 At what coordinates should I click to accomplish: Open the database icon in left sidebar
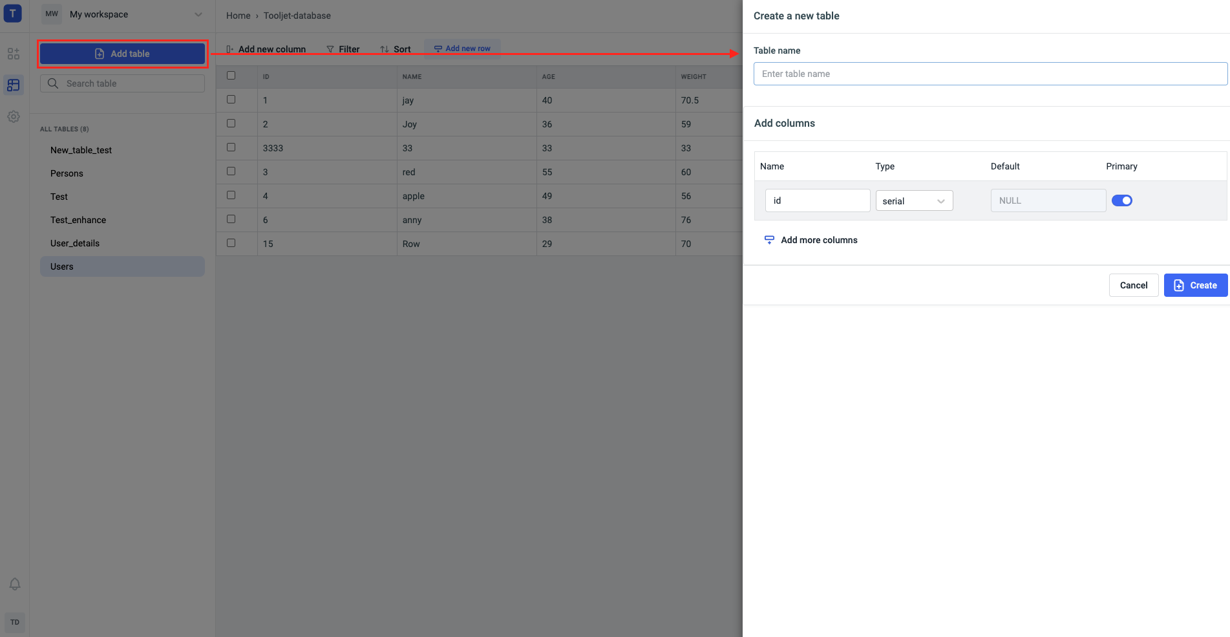click(14, 85)
